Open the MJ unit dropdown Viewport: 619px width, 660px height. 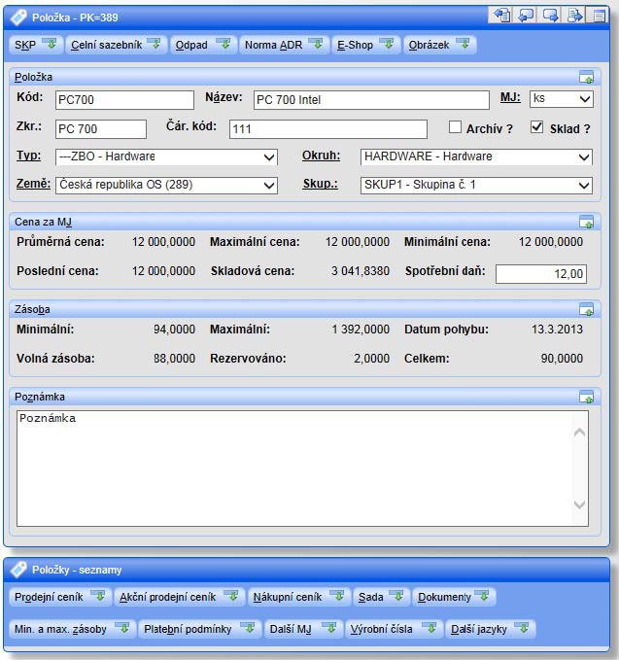585,99
